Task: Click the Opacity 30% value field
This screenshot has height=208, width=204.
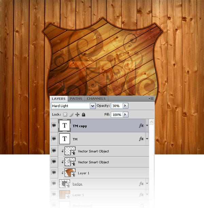Action: pos(117,106)
